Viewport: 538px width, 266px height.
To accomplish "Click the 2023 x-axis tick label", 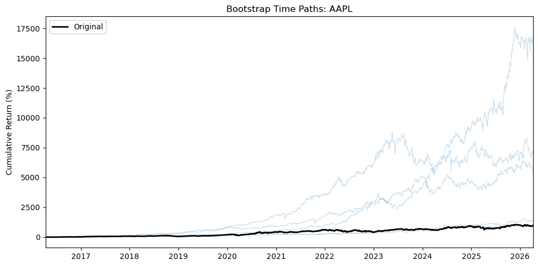I will (374, 255).
